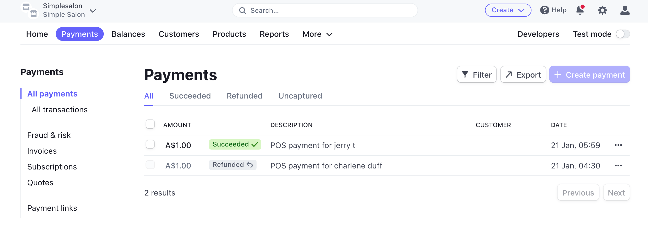Switch to the Refunded tab
648x244 pixels.
coord(245,96)
